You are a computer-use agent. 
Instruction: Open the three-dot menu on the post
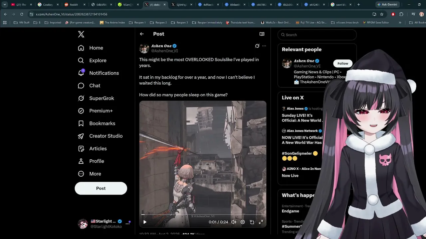click(264, 46)
